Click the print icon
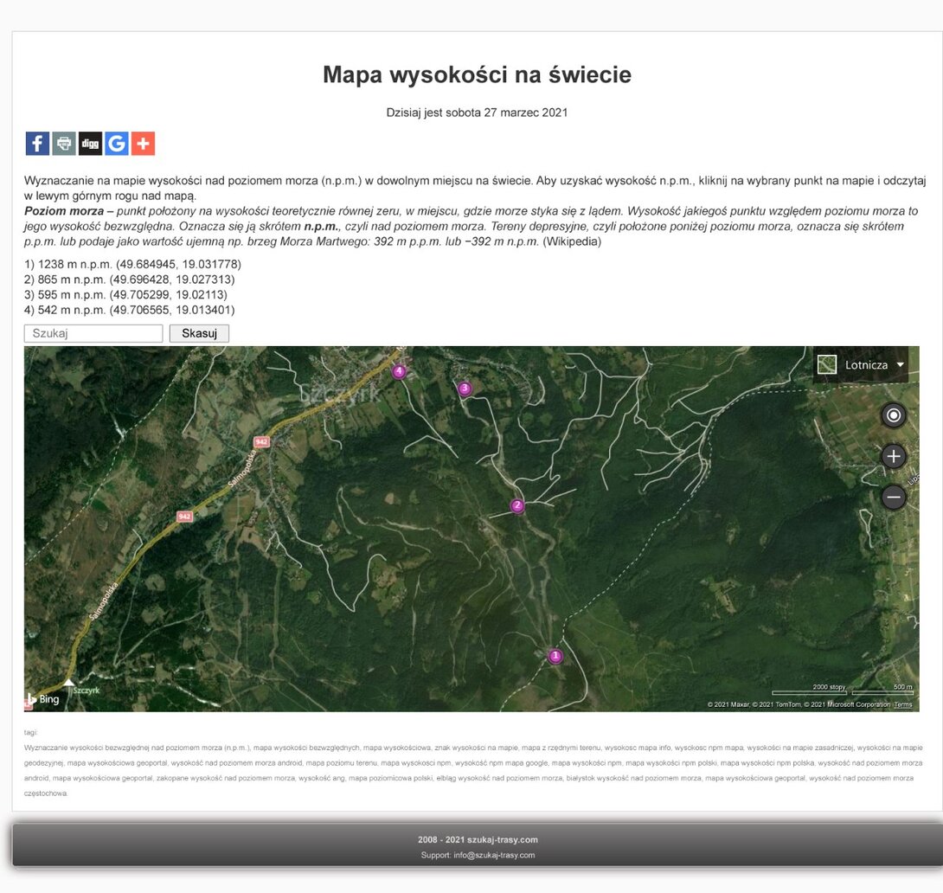 pos(64,144)
